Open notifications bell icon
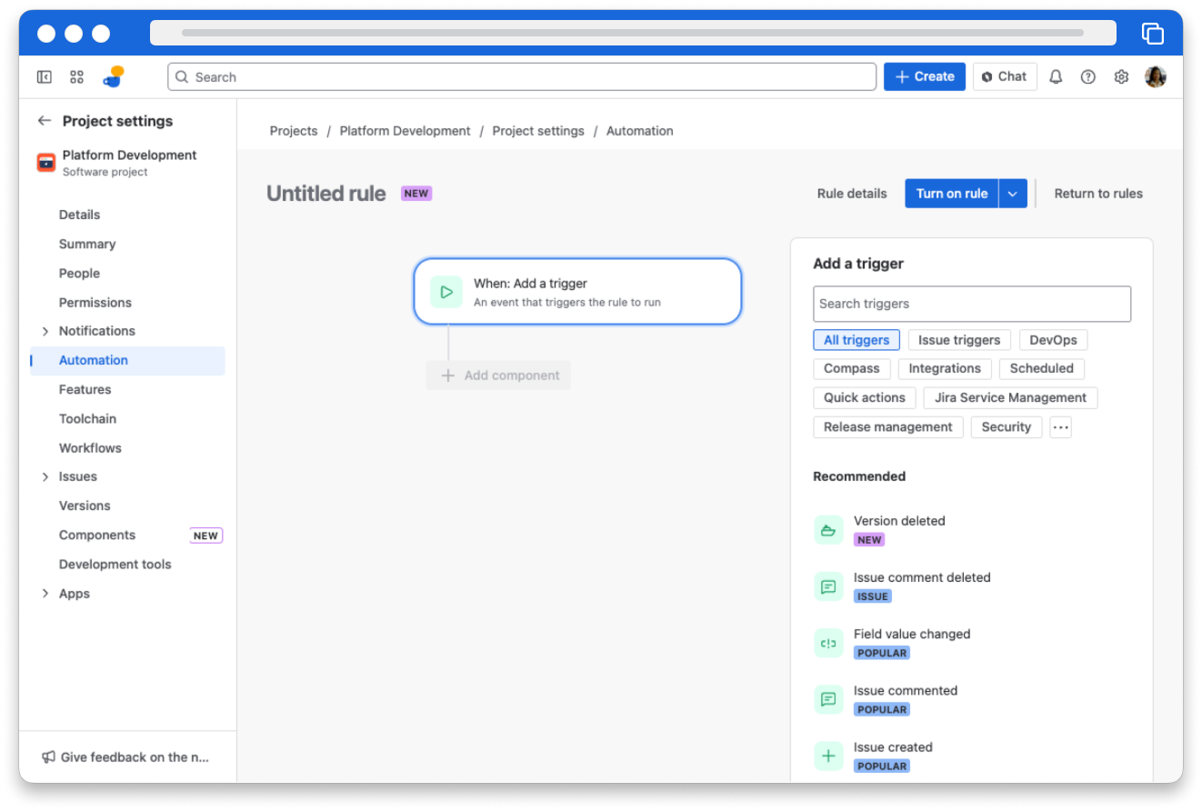 [1056, 77]
